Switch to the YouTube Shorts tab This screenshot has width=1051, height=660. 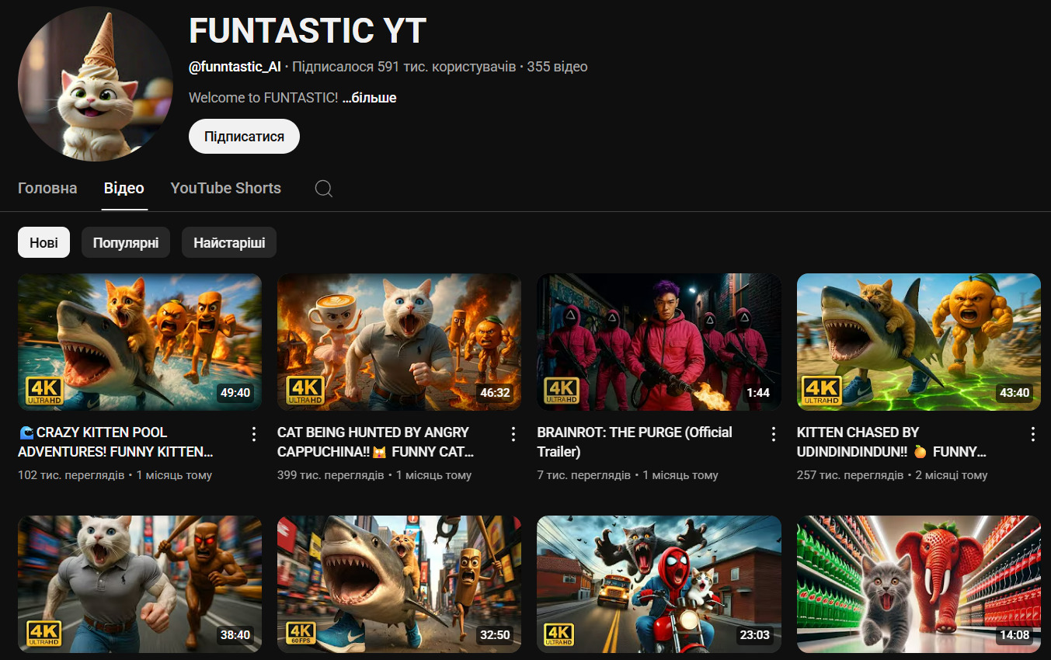[226, 188]
